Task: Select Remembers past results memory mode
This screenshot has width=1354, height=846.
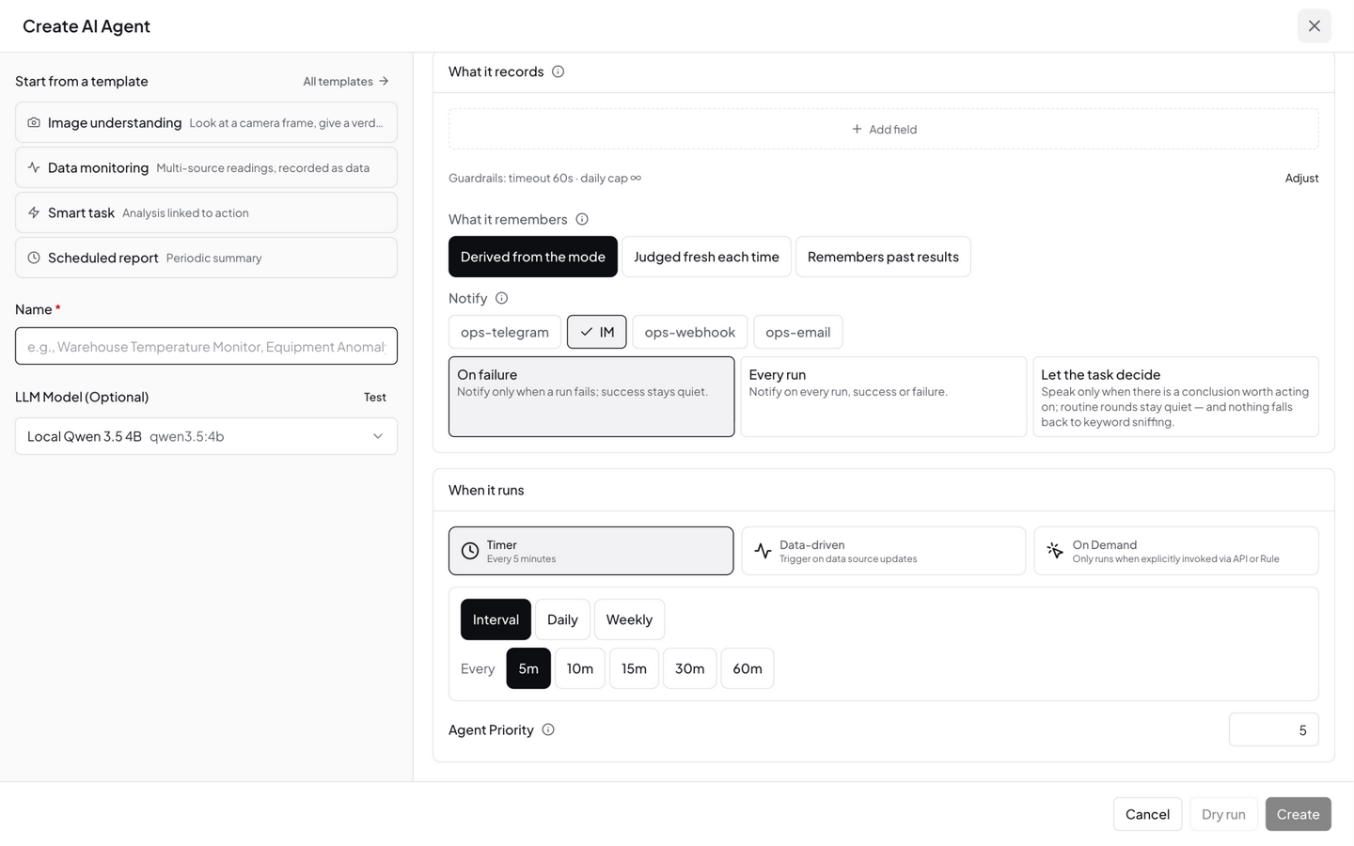Action: pyautogui.click(x=883, y=257)
